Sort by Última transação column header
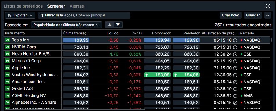This screenshot has height=111, width=276. tap(76, 33)
